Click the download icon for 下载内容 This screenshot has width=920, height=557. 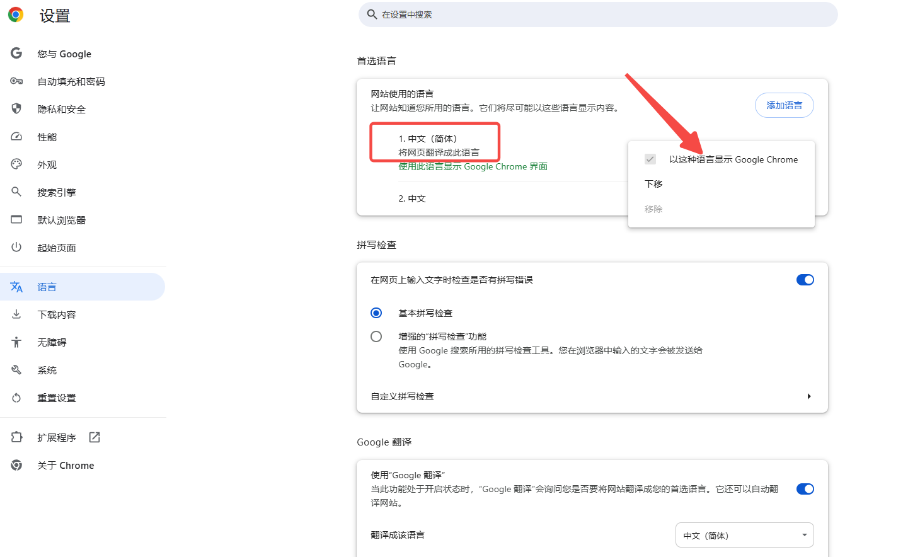pos(16,314)
